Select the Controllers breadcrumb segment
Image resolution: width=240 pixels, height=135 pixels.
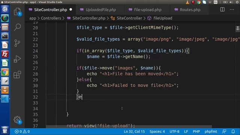51,18
